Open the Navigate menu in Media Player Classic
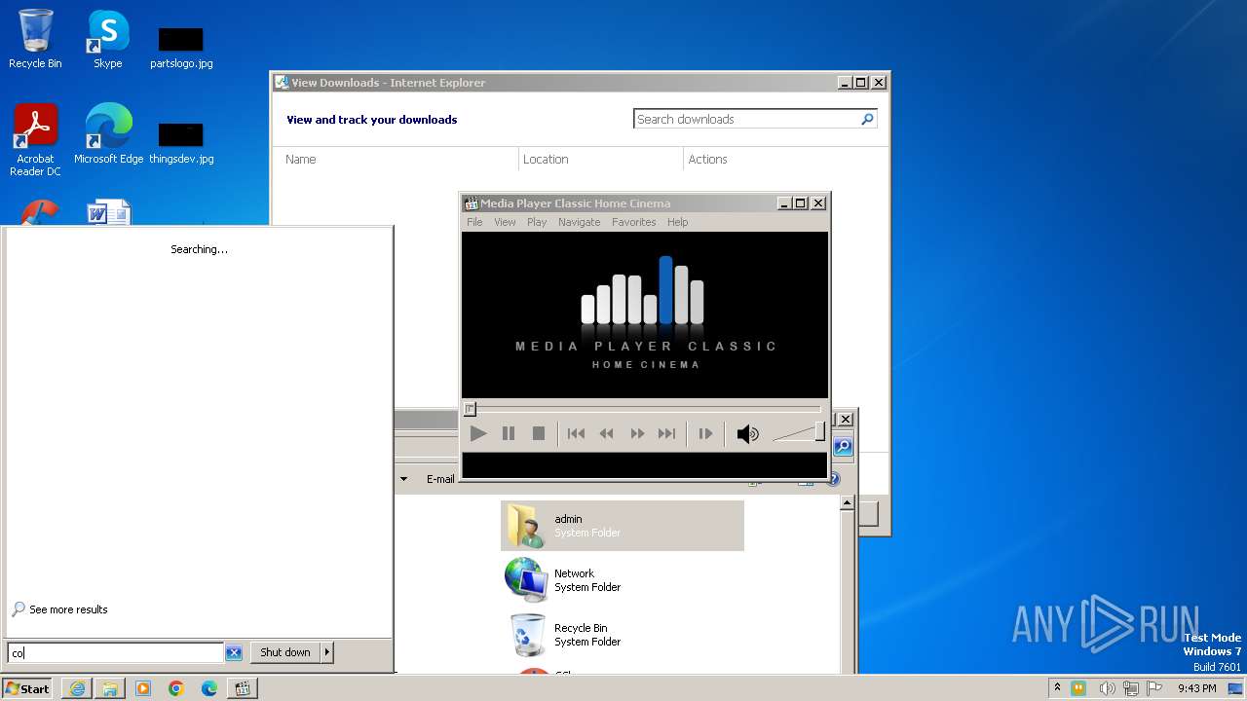The height and width of the screenshot is (701, 1247). (579, 222)
